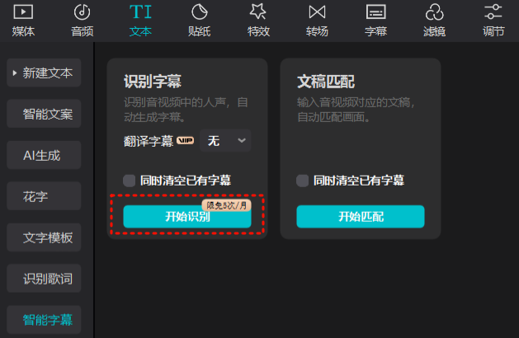Select 智能文案 in the sidebar
This screenshot has height=338, width=519.
(x=46, y=114)
